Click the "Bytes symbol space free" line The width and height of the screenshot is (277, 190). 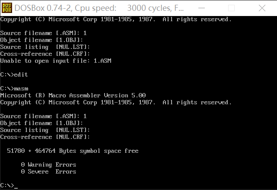coord(73,151)
